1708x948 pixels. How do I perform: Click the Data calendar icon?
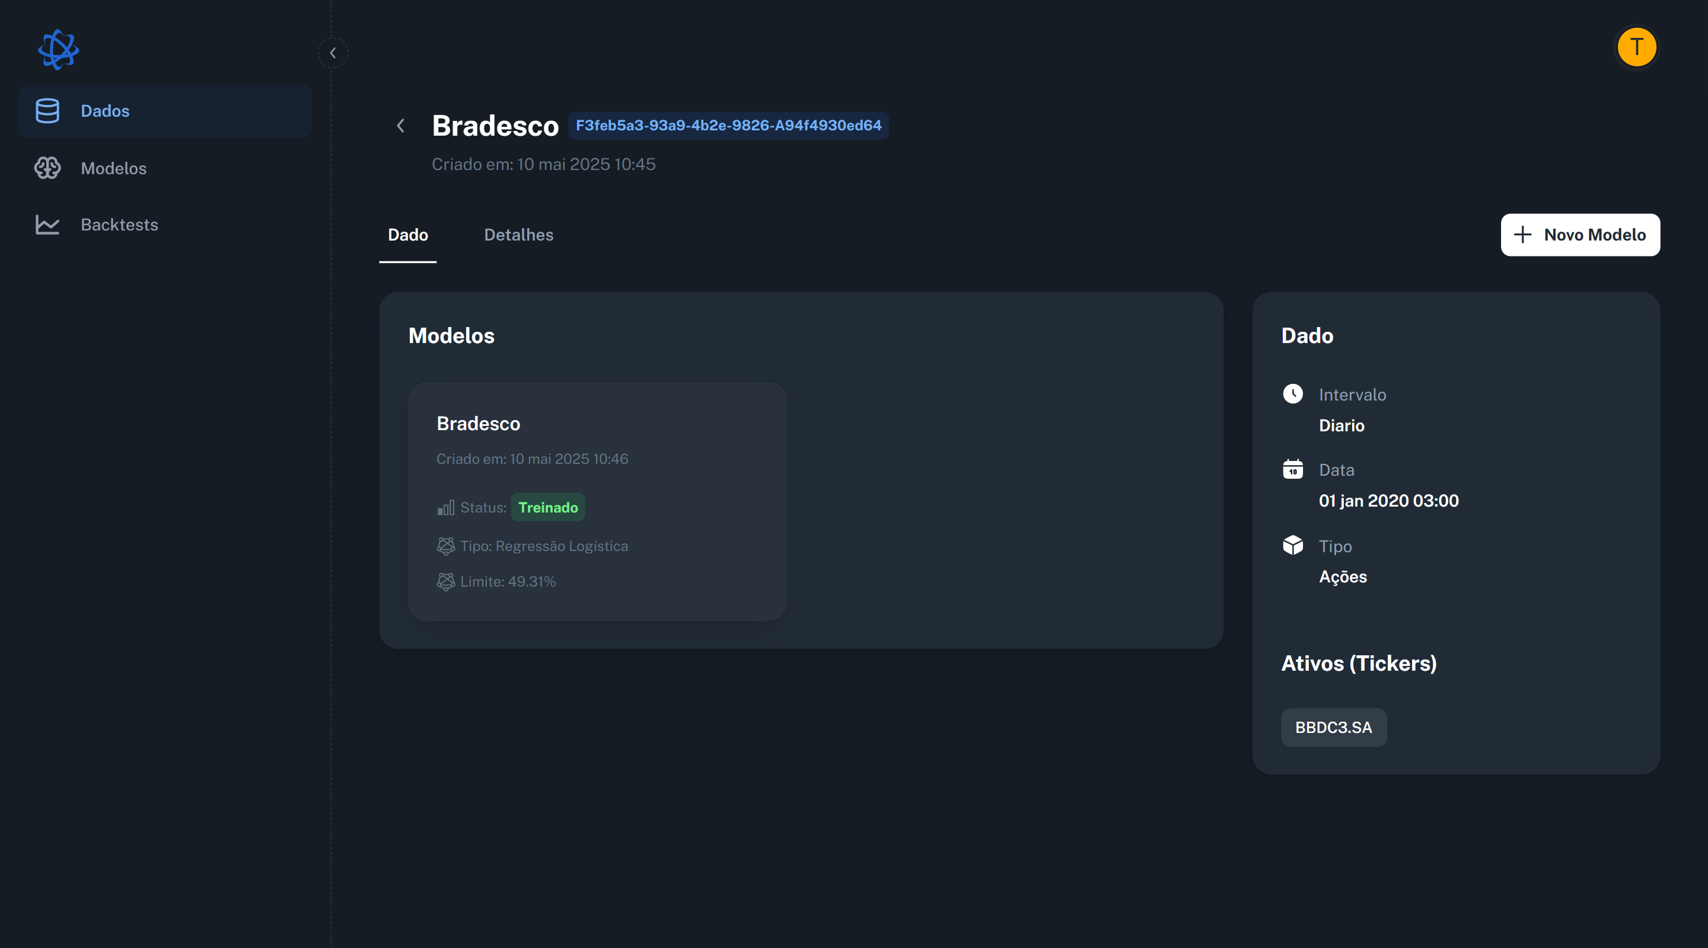(x=1292, y=469)
